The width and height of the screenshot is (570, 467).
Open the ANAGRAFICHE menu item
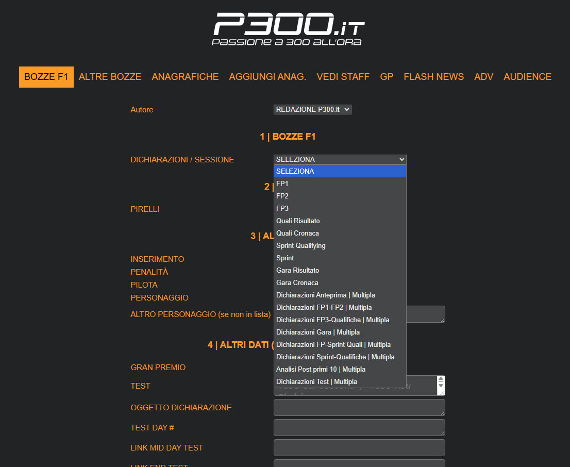pyautogui.click(x=185, y=77)
